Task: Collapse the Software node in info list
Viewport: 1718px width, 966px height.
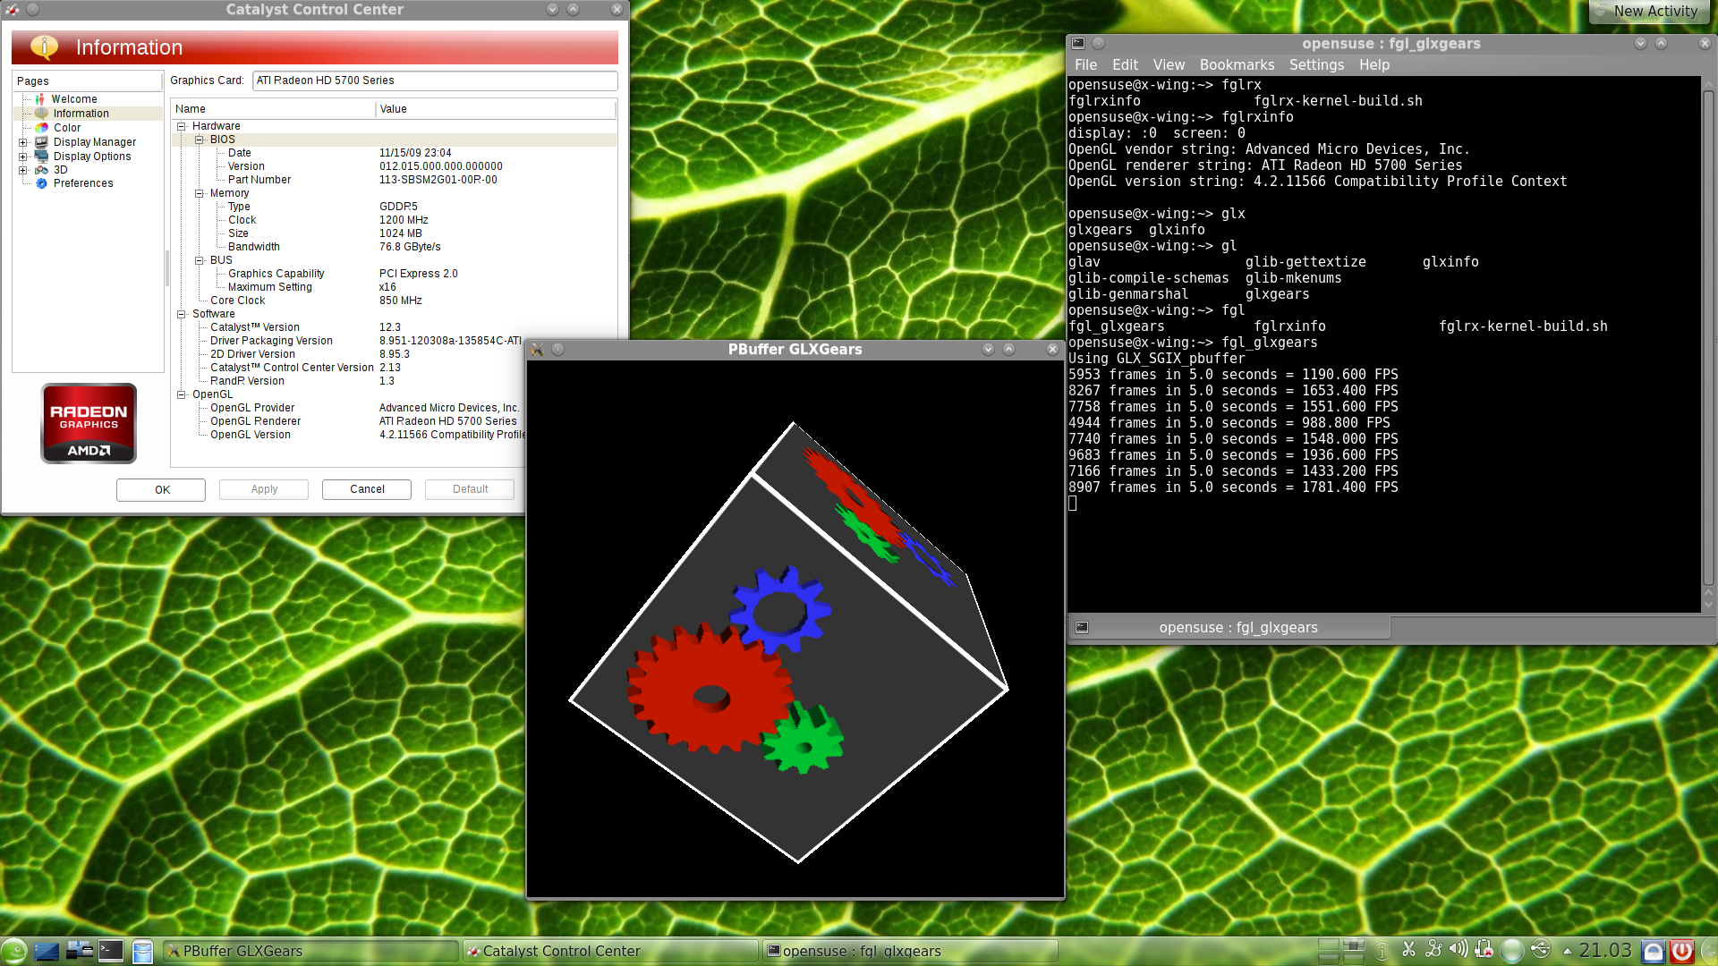Action: click(x=182, y=314)
